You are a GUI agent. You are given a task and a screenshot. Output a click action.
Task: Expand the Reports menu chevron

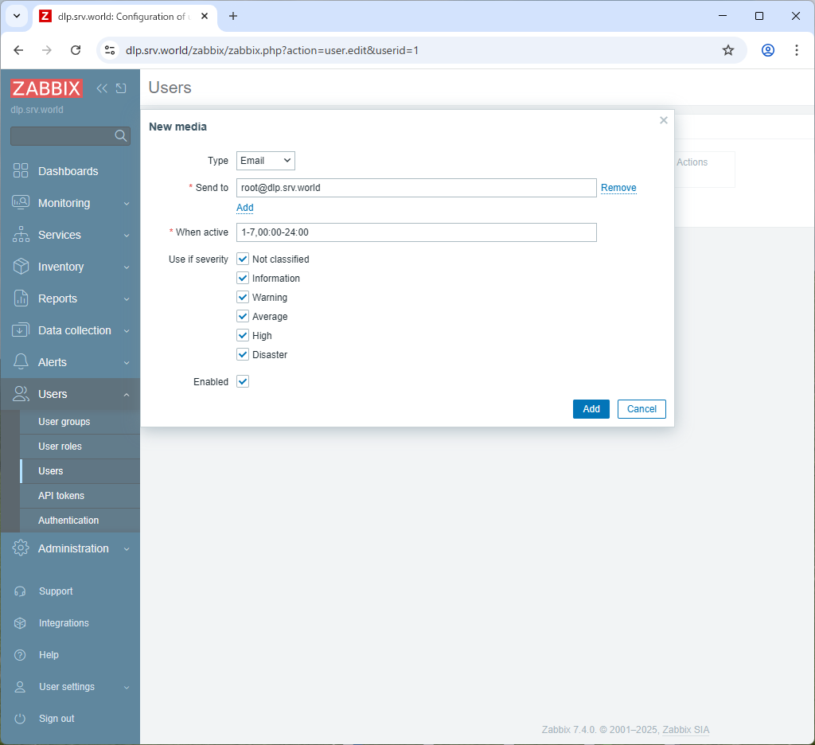[127, 299]
